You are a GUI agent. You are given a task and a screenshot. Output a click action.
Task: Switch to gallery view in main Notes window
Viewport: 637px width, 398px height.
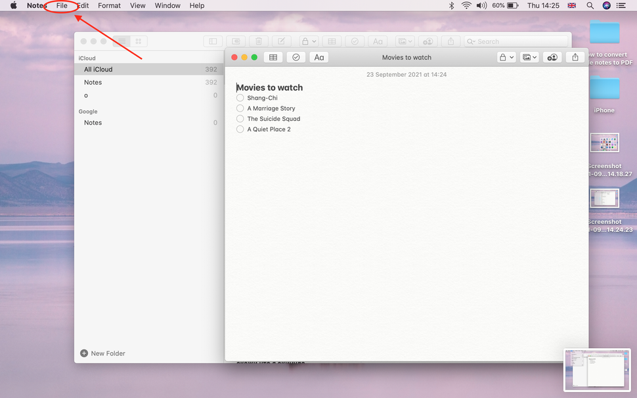139,41
